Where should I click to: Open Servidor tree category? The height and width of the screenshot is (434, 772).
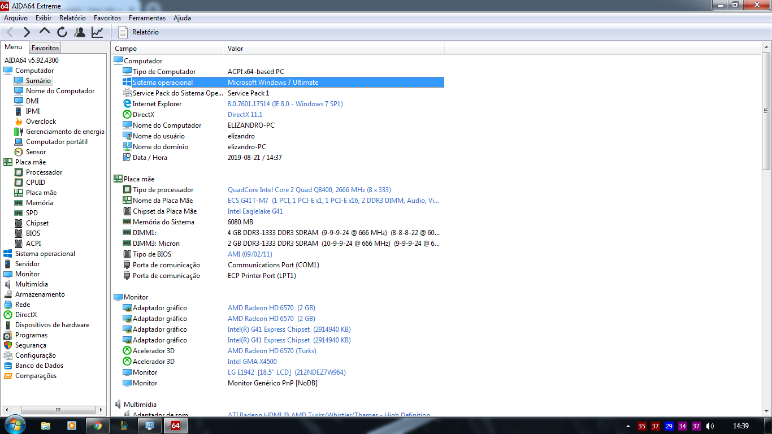click(x=27, y=264)
